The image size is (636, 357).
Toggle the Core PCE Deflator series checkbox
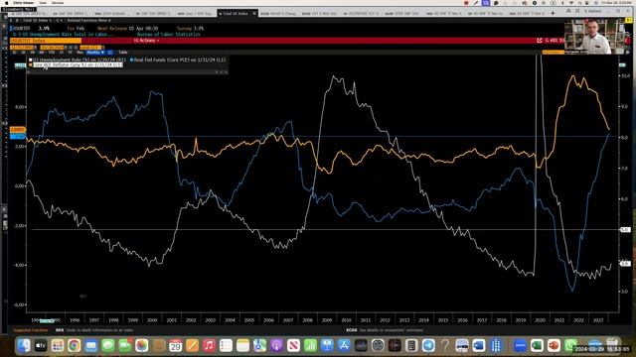pyautogui.click(x=31, y=64)
